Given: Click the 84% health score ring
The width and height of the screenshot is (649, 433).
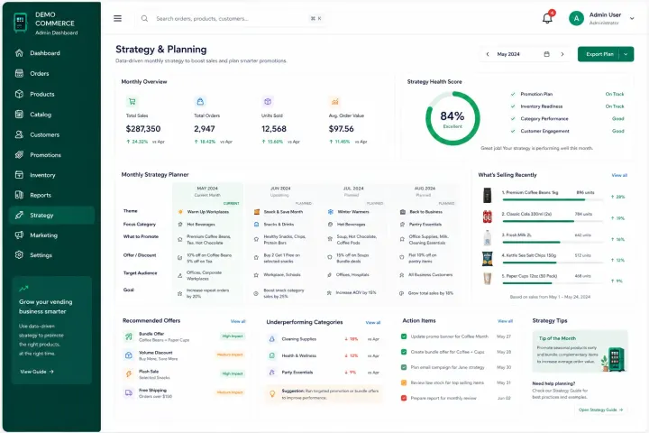Looking at the screenshot, I should 452,118.
